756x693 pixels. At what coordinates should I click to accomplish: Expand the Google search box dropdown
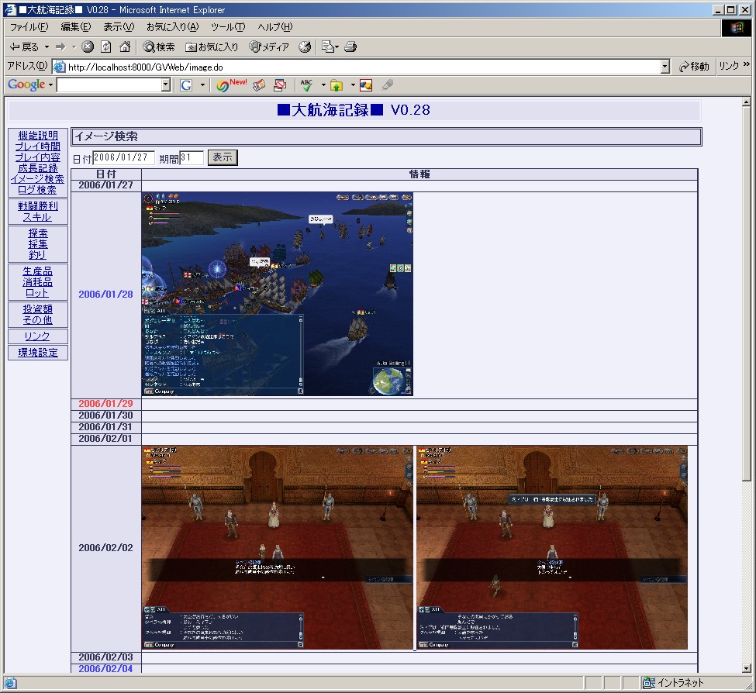(166, 85)
